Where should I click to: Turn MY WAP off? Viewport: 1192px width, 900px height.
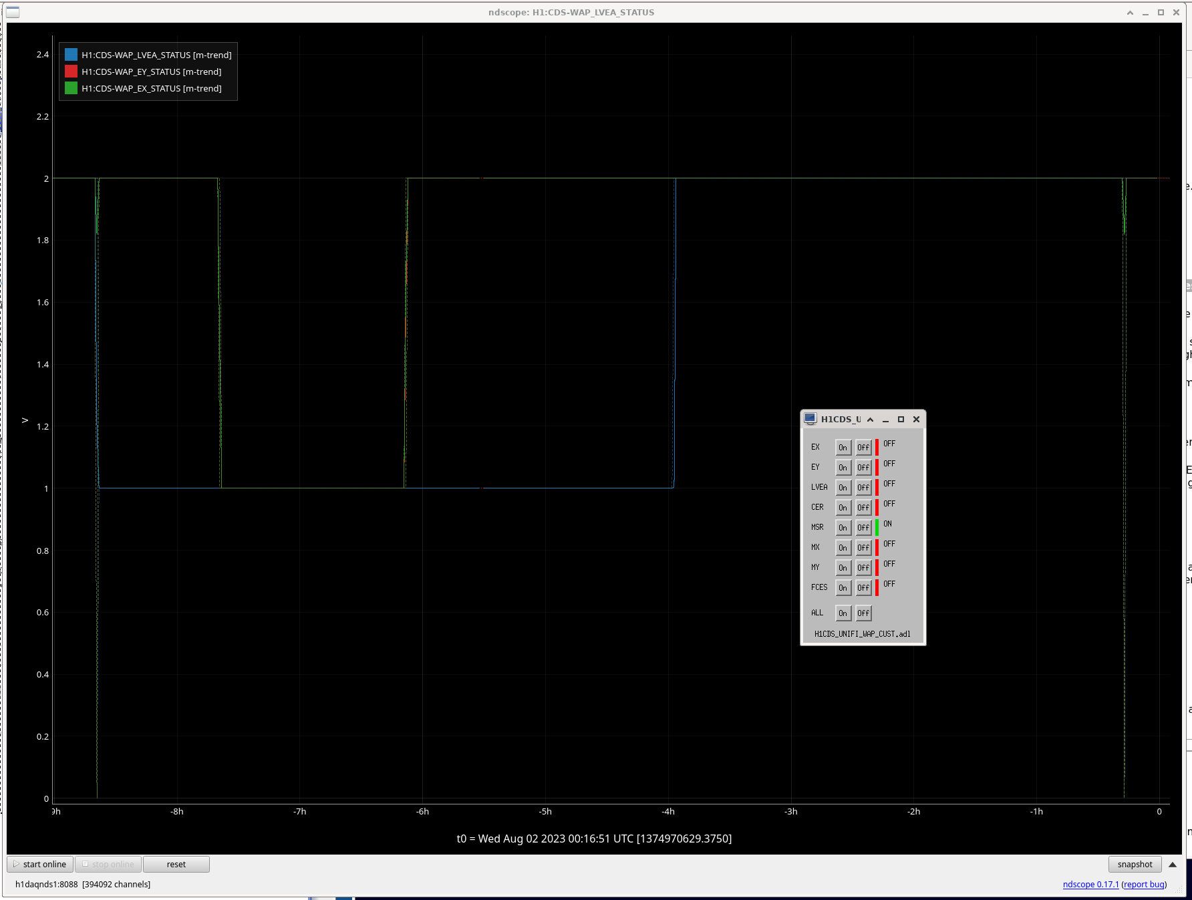[863, 568]
